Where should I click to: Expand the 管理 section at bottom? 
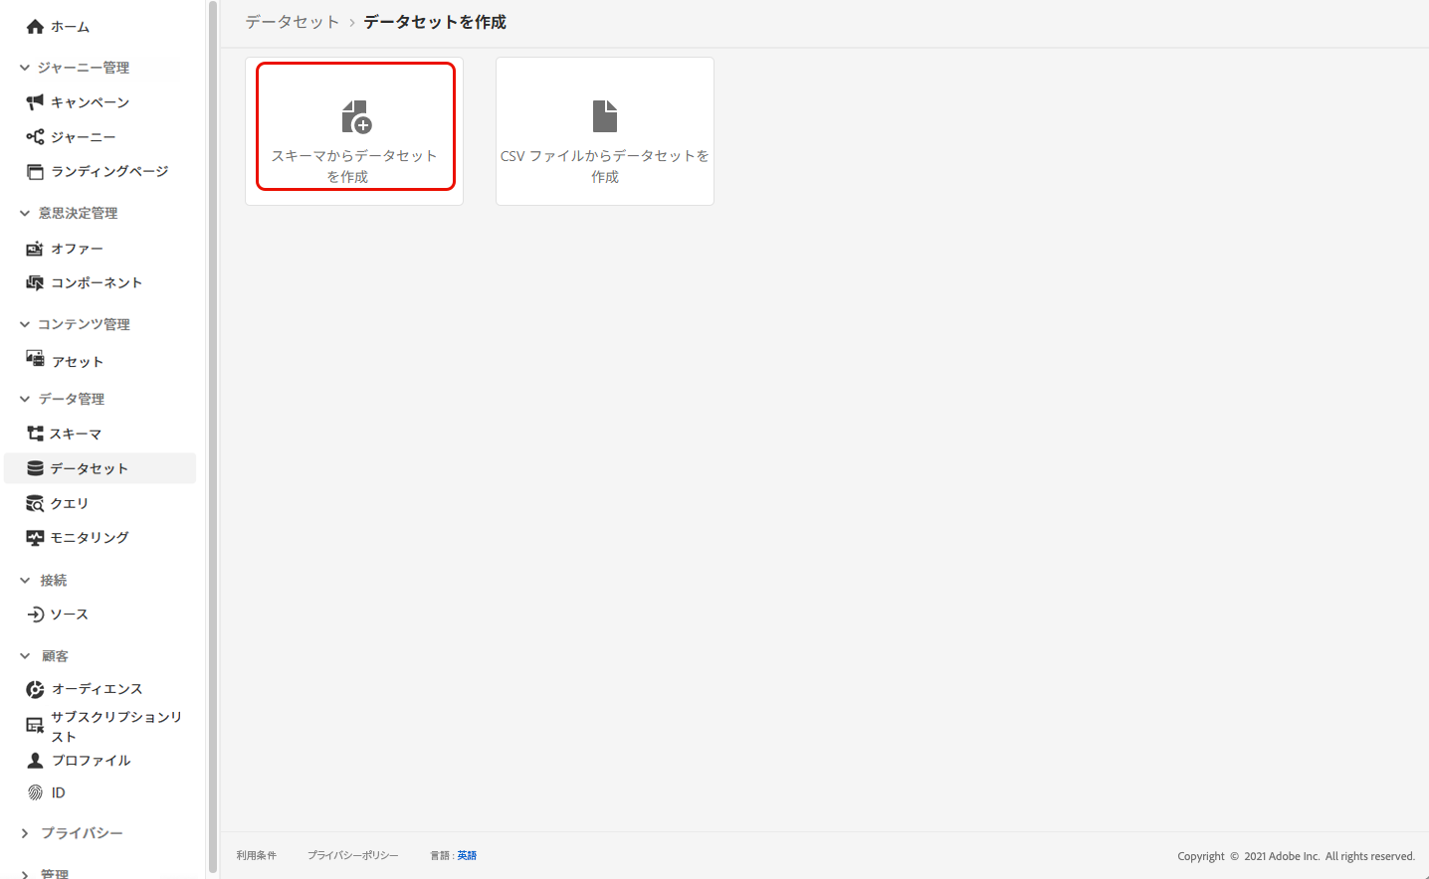tap(25, 874)
